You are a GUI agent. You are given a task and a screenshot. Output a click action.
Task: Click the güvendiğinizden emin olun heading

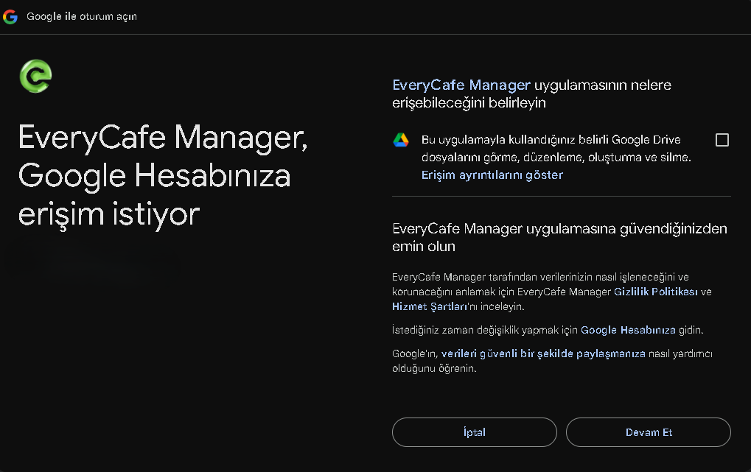(559, 237)
